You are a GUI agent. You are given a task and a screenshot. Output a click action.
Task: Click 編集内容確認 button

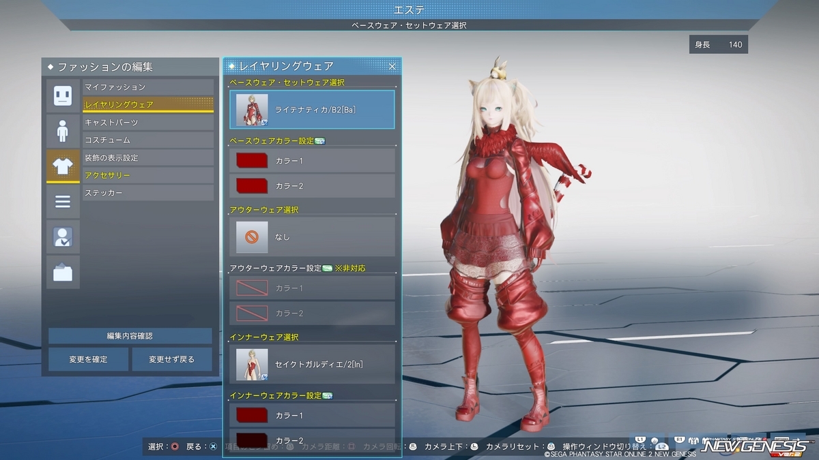[130, 336]
